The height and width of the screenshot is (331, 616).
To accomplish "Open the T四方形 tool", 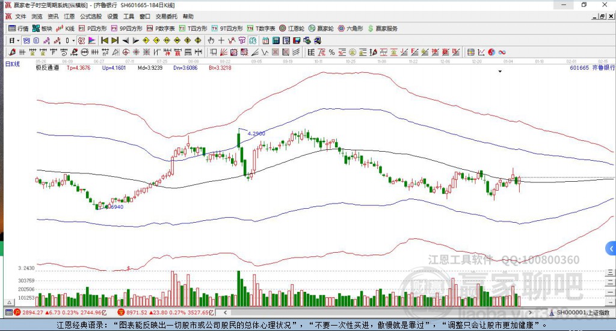I will point(193,28).
